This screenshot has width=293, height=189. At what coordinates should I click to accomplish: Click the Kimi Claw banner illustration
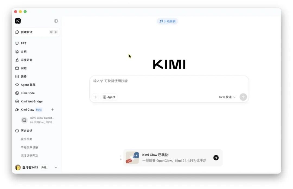(x=132, y=158)
